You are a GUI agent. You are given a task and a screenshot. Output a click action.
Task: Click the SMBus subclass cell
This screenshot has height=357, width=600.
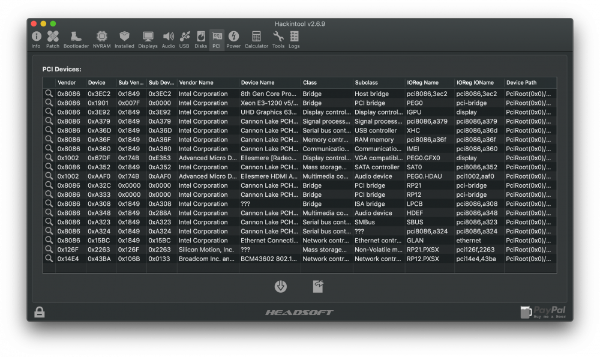click(x=365, y=223)
